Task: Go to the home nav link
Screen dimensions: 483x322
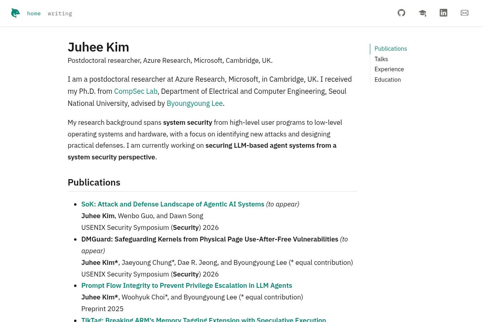Action: 34,13
